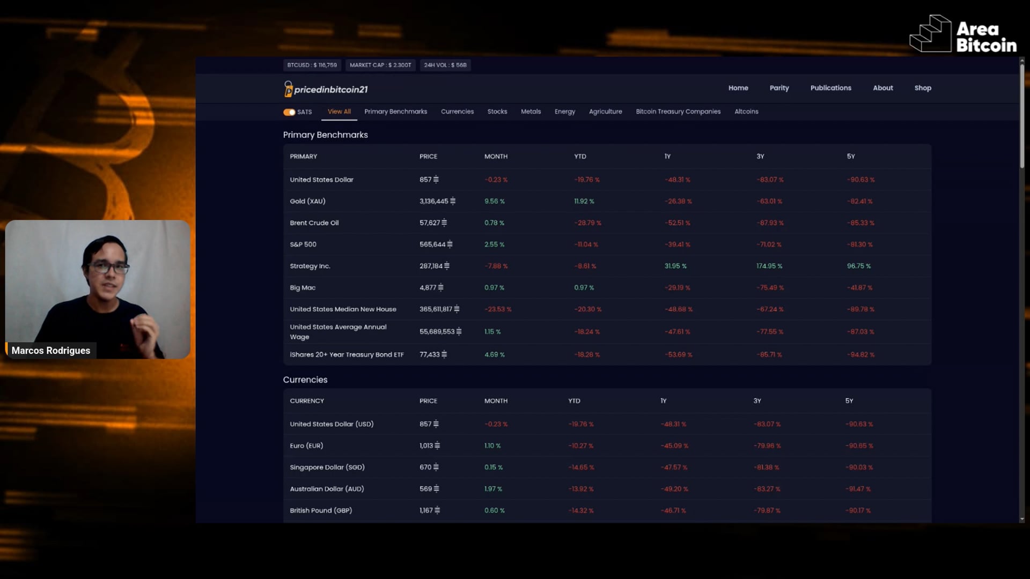Open the Publications menu item
Image resolution: width=1030 pixels, height=579 pixels.
(830, 88)
